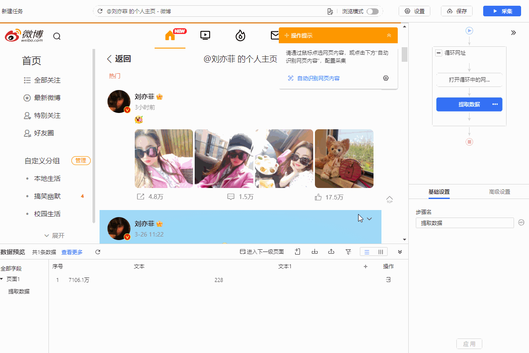Viewport: 529px width, 353px height.
Task: Select 提取数据 in field tree
Action: [x=19, y=291]
